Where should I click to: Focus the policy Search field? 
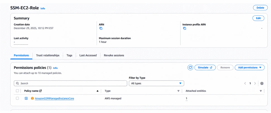70,83
